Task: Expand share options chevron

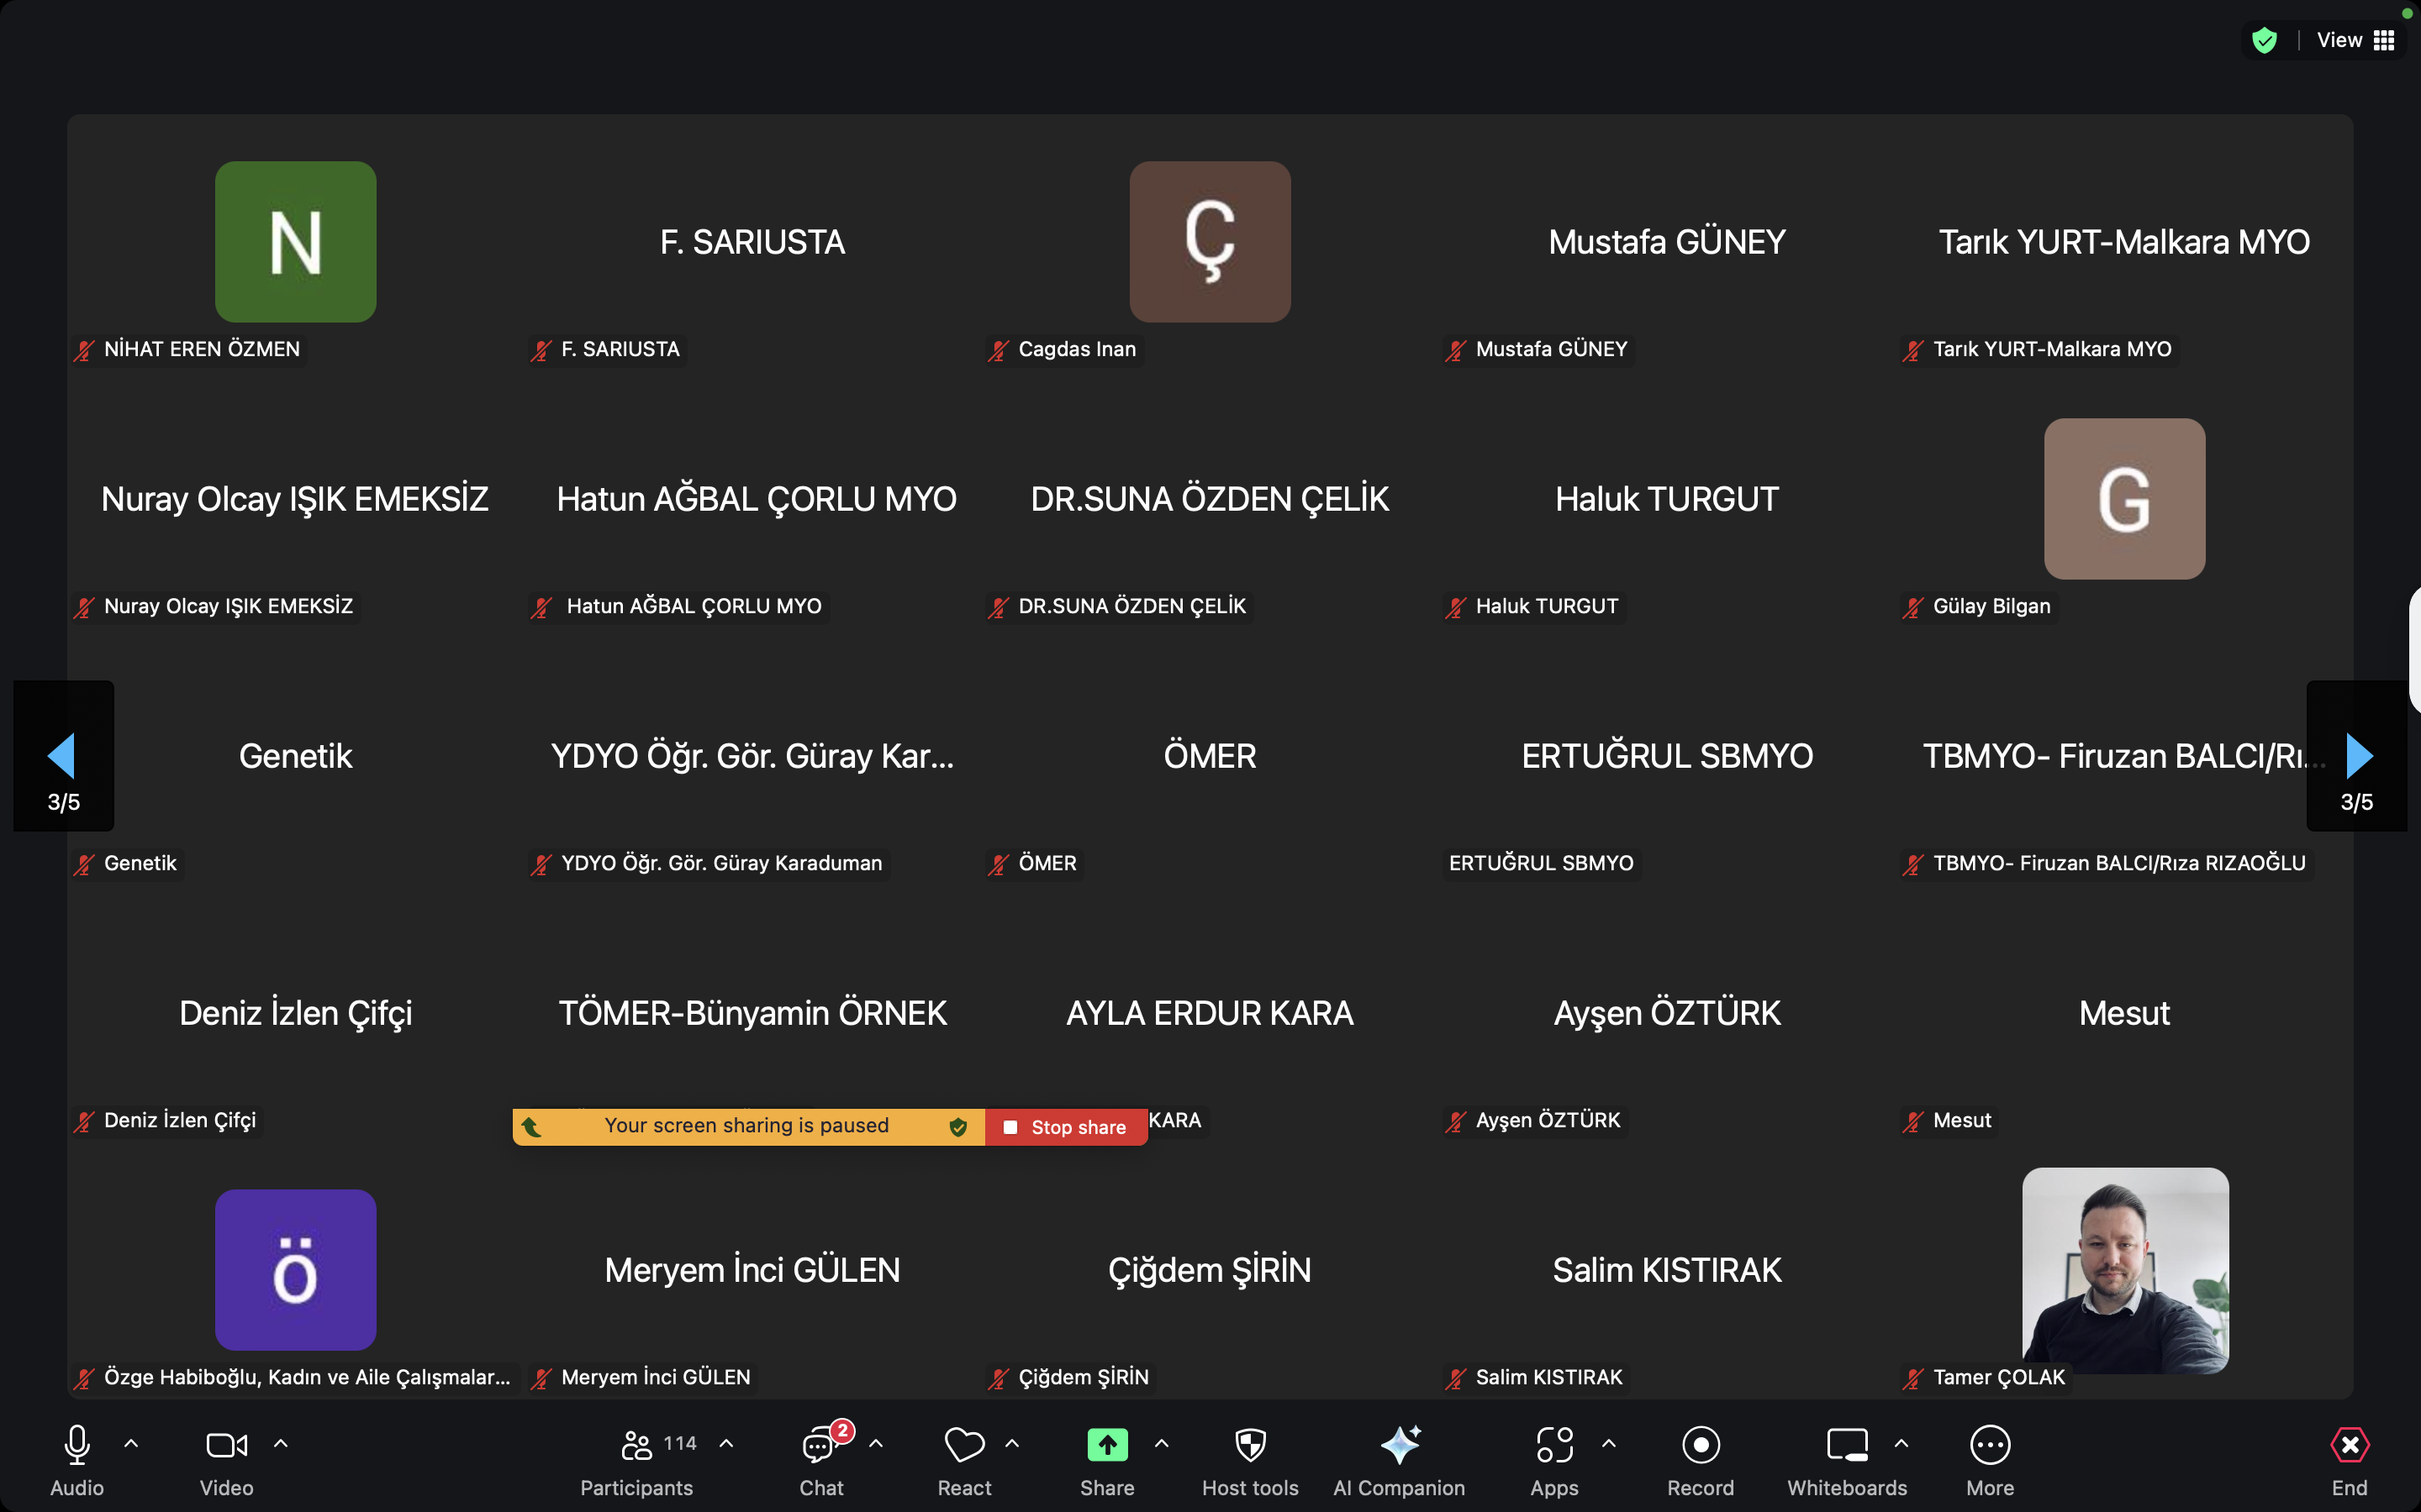Action: (1162, 1444)
